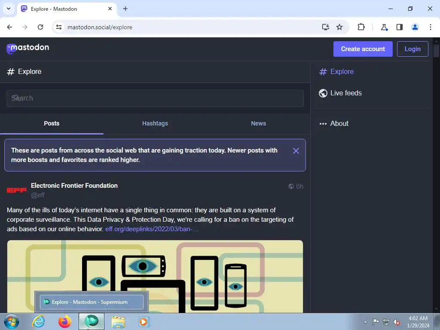Click the address bar URL
Screen dimensions: 440x330
(100, 27)
